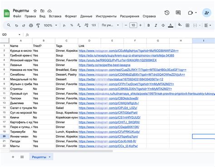The image size is (215, 167).
Task: Open the tasty.co best lasagna link
Action: click(104, 65)
